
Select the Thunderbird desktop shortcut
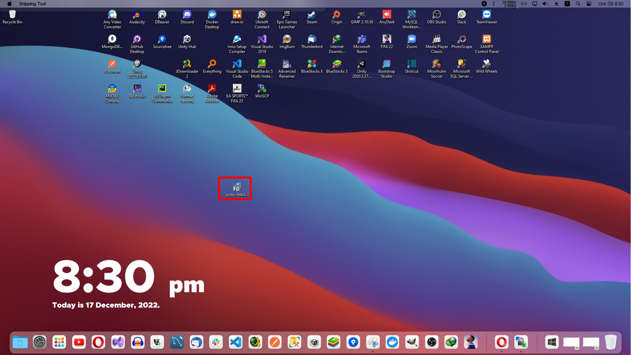[x=312, y=42]
